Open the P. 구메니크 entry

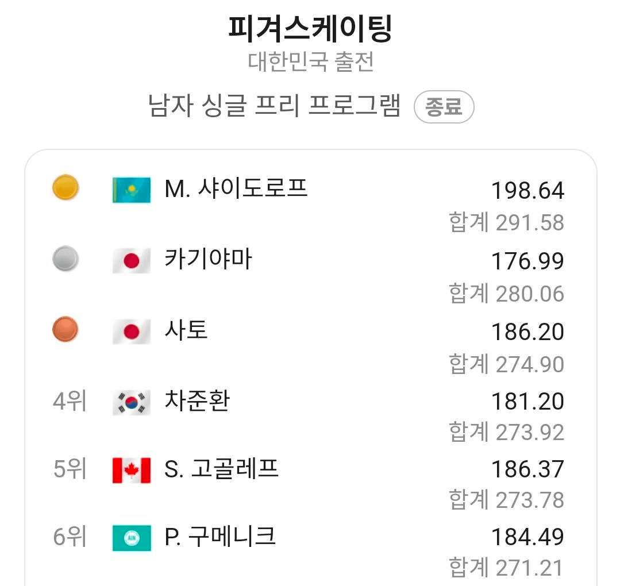pyautogui.click(x=220, y=537)
